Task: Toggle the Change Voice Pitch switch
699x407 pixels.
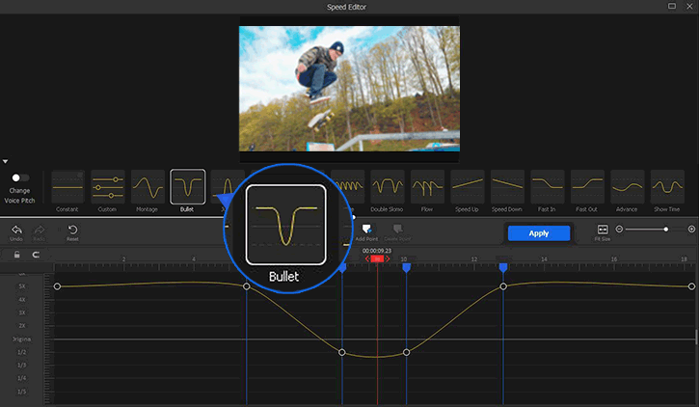Action: point(19,177)
